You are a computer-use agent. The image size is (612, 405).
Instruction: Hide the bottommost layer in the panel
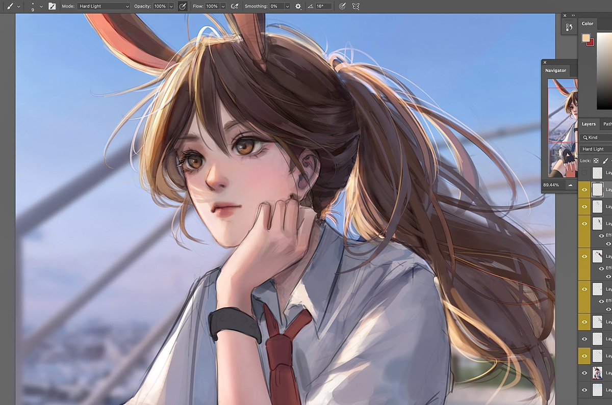click(x=584, y=390)
